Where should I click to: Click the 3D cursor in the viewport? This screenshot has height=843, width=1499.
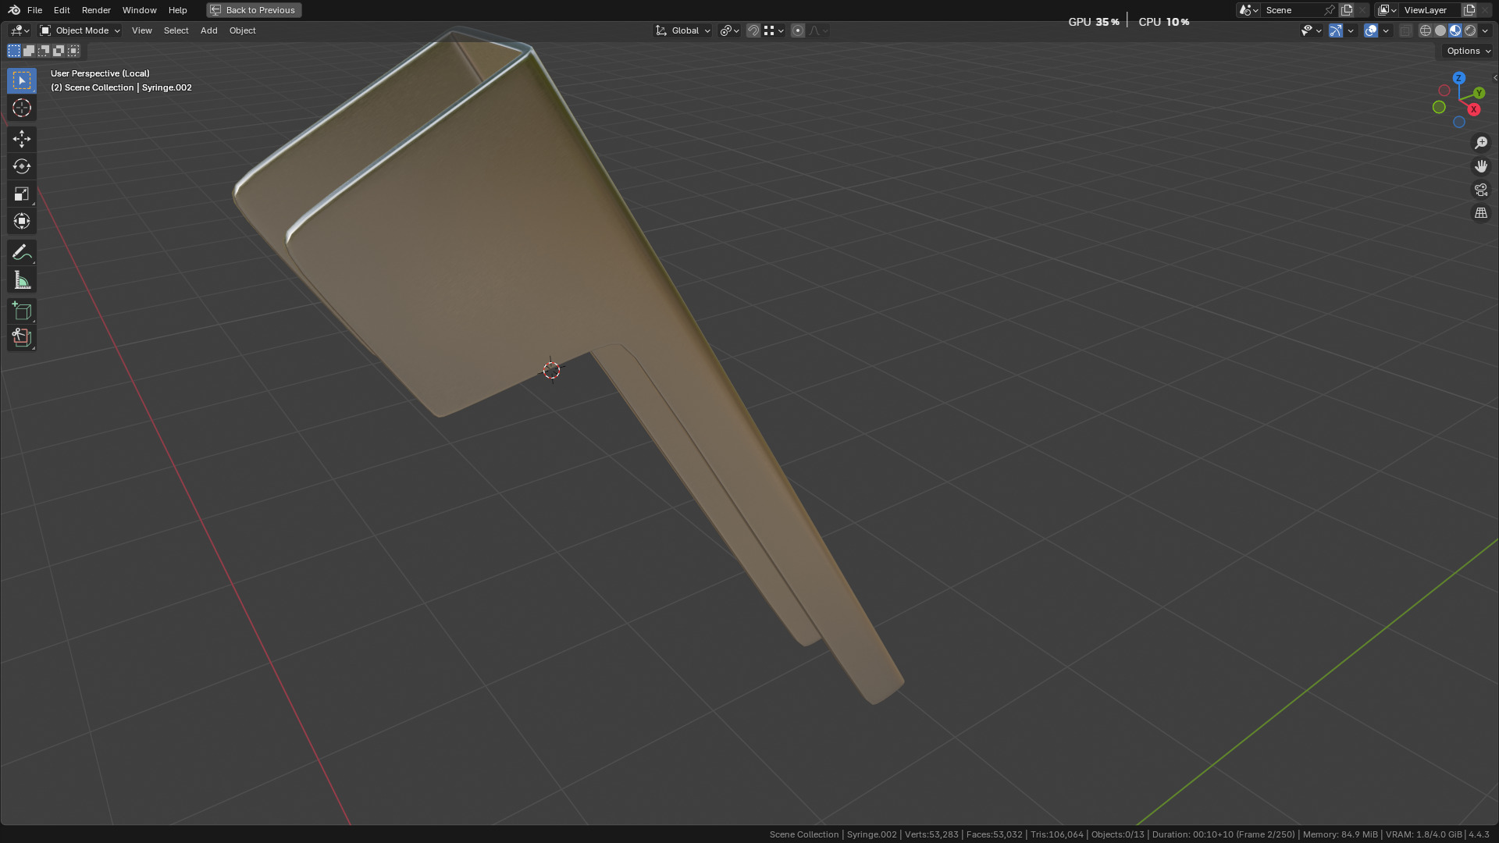[551, 371]
